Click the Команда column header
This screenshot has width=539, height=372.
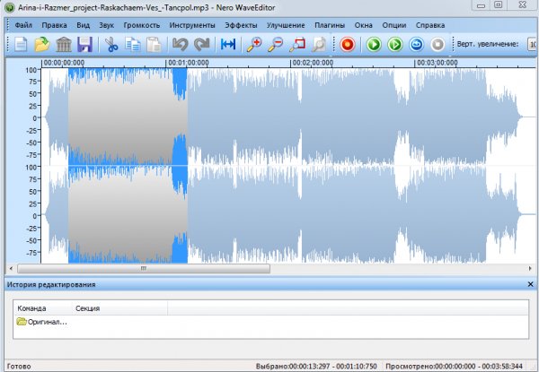click(x=31, y=308)
